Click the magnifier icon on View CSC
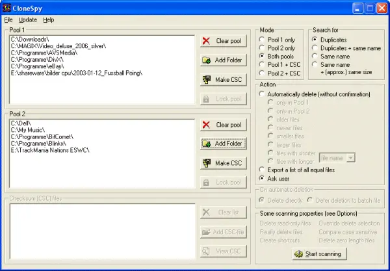This screenshot has height=271, width=390. point(206,251)
